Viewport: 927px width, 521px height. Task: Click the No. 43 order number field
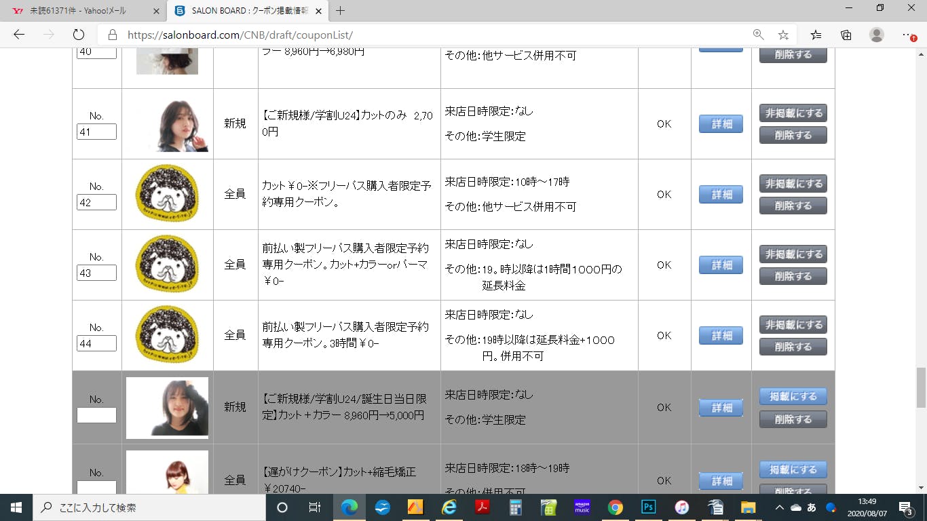click(x=96, y=273)
